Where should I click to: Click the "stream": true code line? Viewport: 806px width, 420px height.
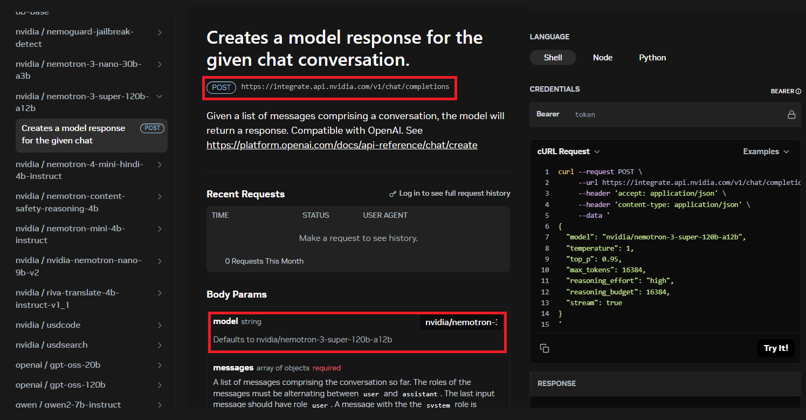pyautogui.click(x=594, y=303)
